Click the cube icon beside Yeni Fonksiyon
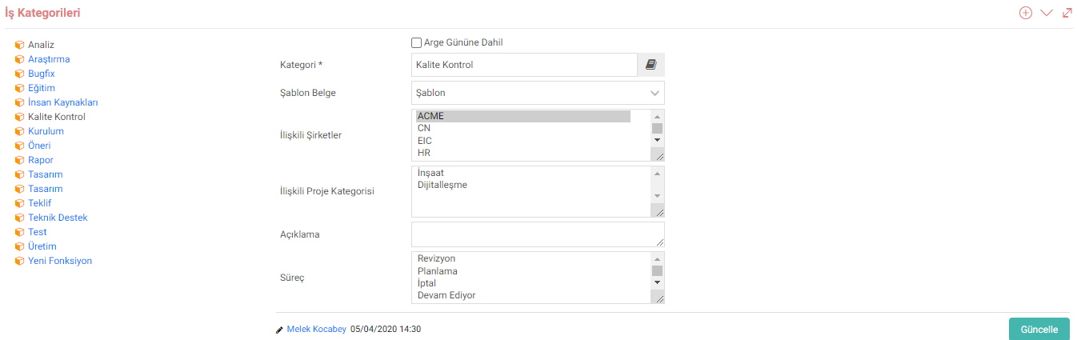This screenshot has width=1077, height=340. (x=20, y=261)
